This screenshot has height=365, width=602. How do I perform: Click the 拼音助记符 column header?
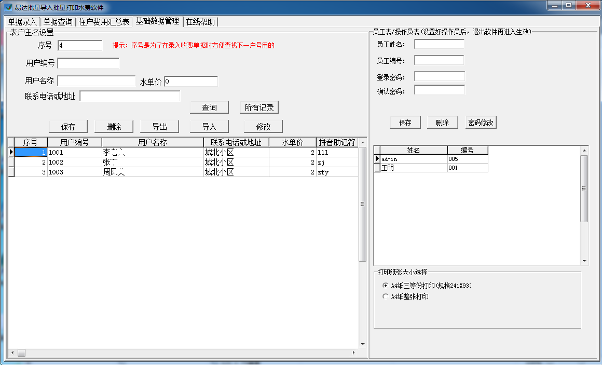tap(337, 142)
